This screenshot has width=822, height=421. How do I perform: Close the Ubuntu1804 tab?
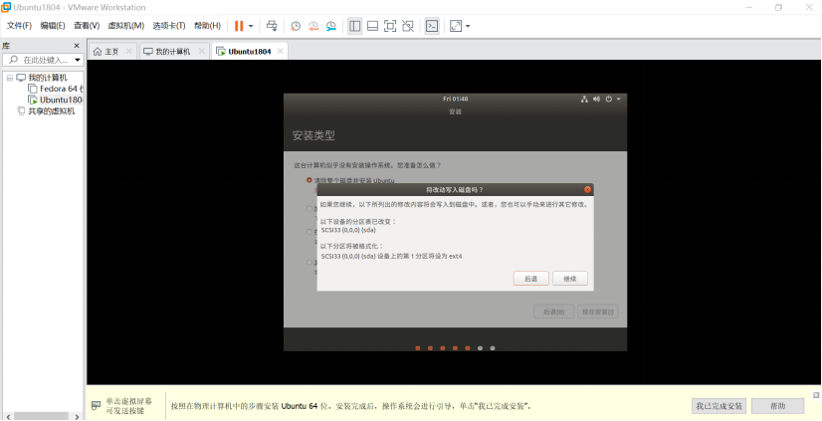280,52
